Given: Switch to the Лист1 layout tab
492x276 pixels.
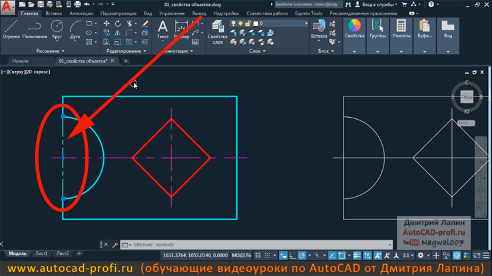Looking at the screenshot, I should [x=41, y=253].
